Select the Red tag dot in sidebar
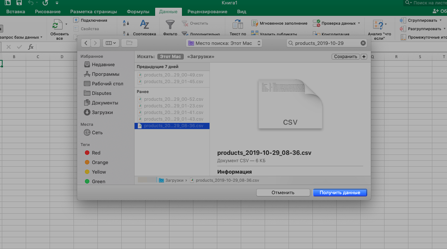Image resolution: width=447 pixels, height=249 pixels. 87,153
